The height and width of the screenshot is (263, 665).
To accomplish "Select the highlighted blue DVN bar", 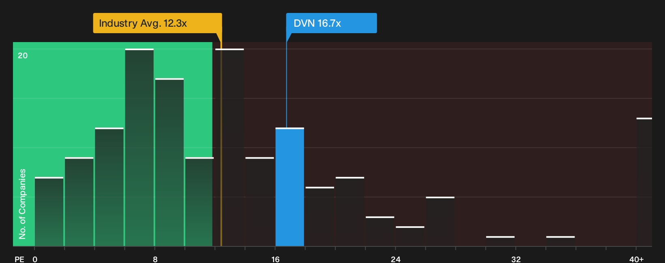I will click(290, 187).
